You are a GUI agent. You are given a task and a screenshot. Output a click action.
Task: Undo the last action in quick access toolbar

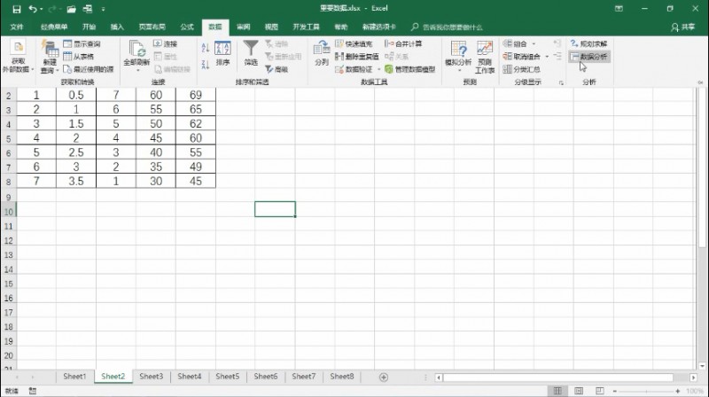click(x=33, y=9)
